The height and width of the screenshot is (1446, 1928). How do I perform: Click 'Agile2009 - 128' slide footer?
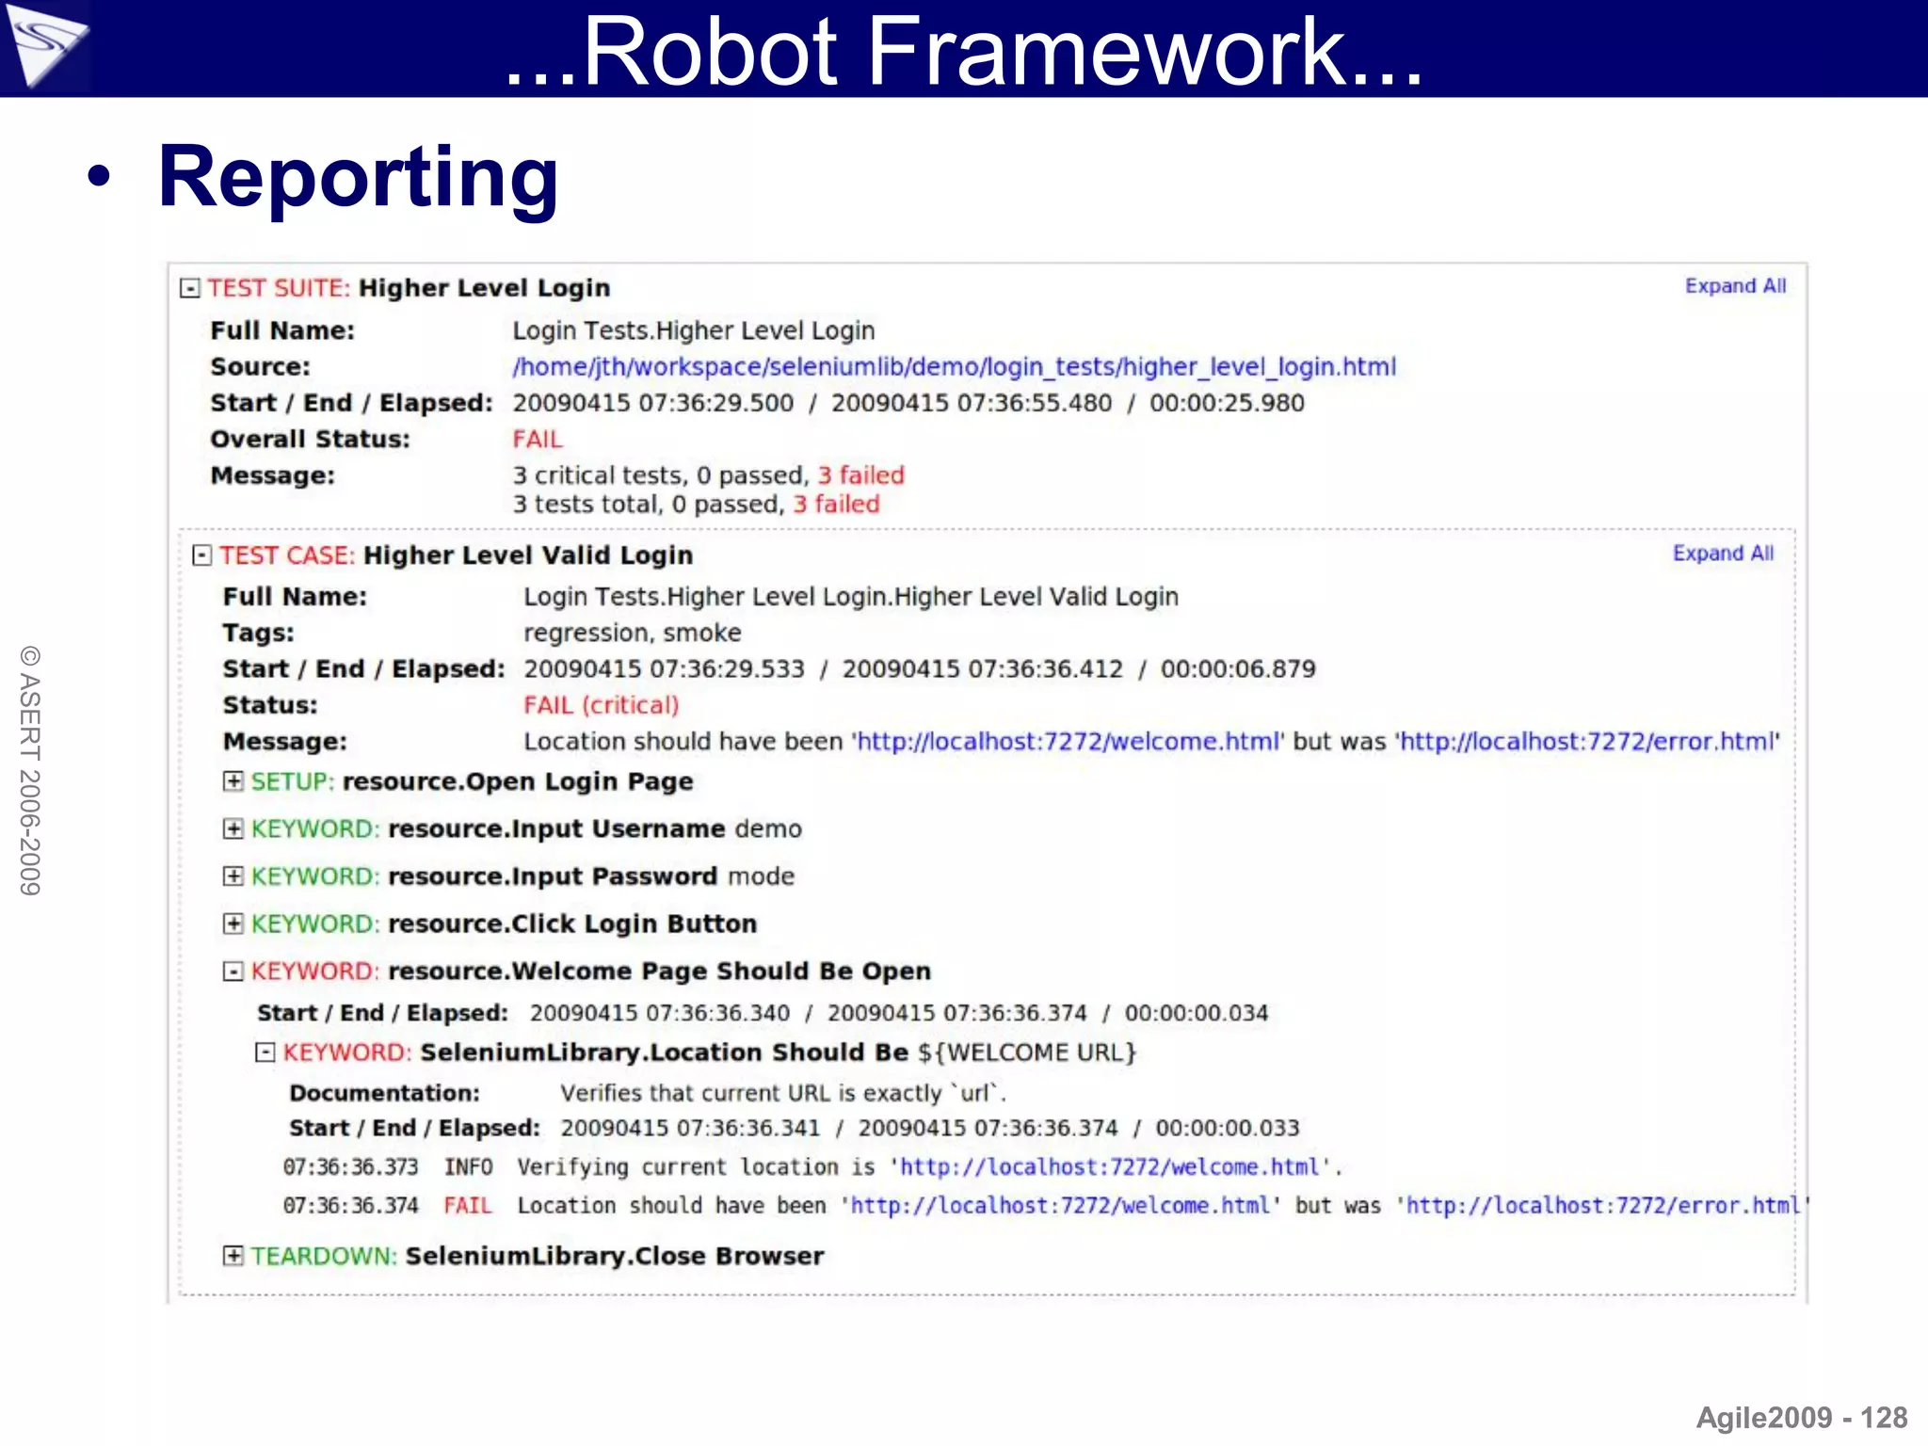click(1802, 1418)
